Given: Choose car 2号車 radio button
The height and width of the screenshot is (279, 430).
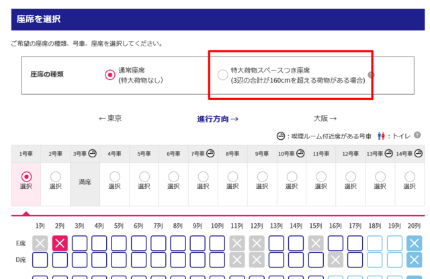Looking at the screenshot, I should (55, 177).
